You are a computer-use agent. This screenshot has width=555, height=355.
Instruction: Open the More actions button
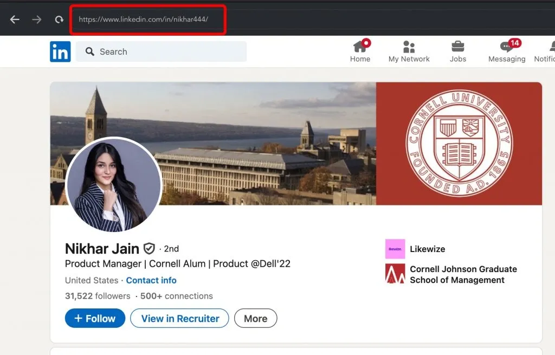tap(256, 318)
